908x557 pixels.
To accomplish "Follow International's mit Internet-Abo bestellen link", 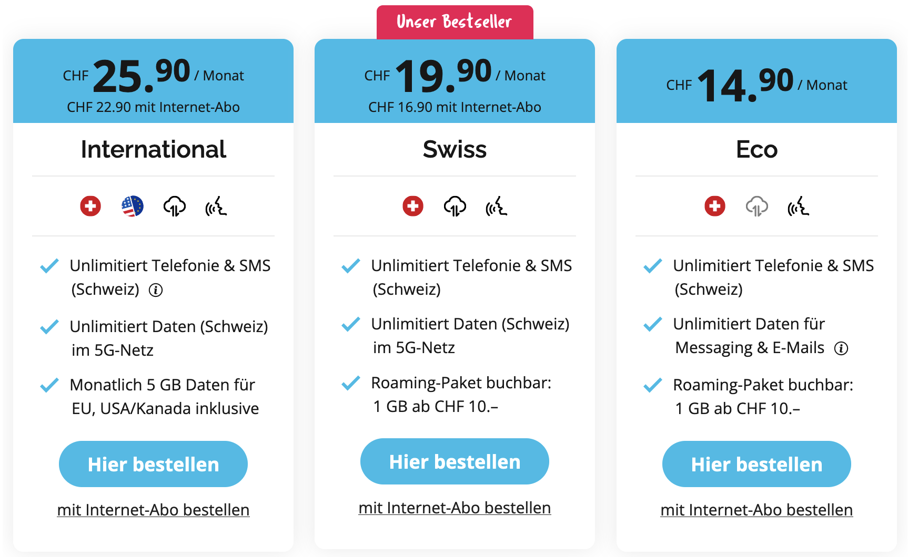I will 153,510.
